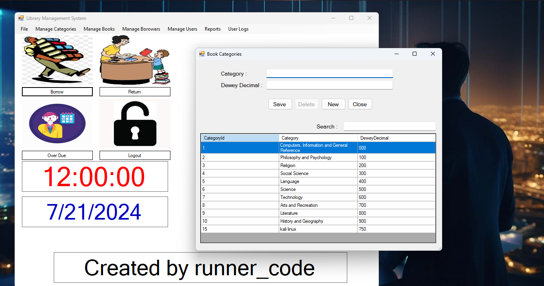Open the Manage Categories menu
The image size is (544, 286).
[x=56, y=29]
